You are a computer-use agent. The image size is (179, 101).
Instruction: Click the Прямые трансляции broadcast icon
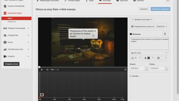(5, 28)
